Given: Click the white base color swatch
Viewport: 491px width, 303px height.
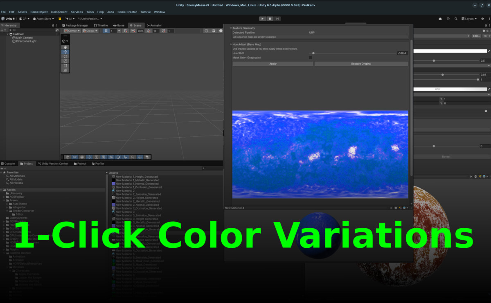Looking at the screenshot, I should click(450, 51).
